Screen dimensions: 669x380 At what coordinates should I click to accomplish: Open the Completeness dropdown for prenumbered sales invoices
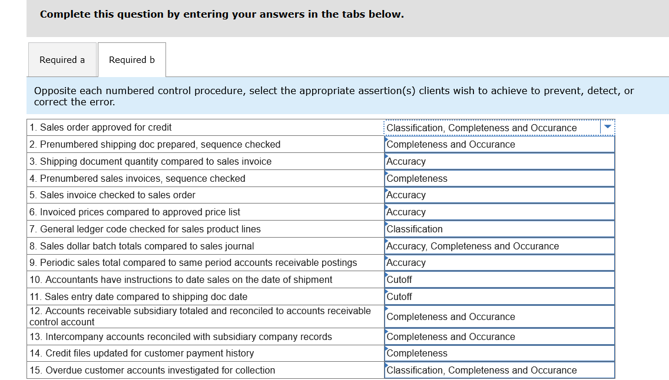(x=499, y=178)
